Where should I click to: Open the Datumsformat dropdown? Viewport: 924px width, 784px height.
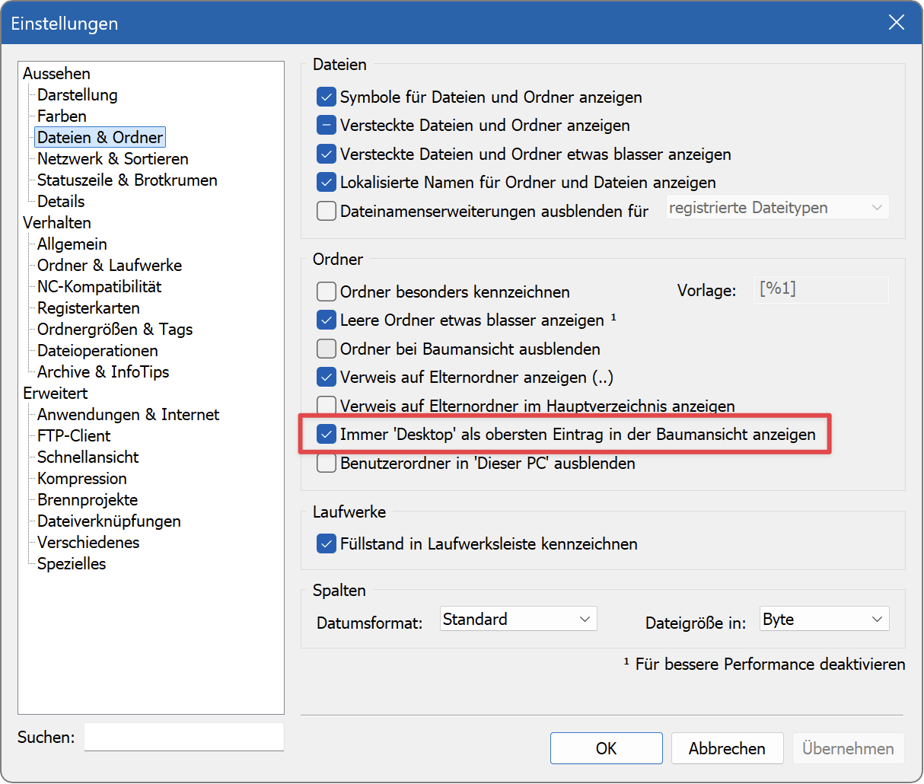click(x=518, y=619)
